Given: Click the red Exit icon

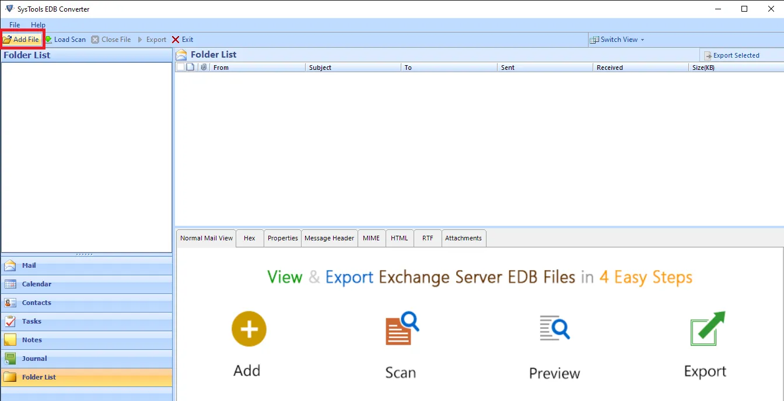Looking at the screenshot, I should [176, 40].
